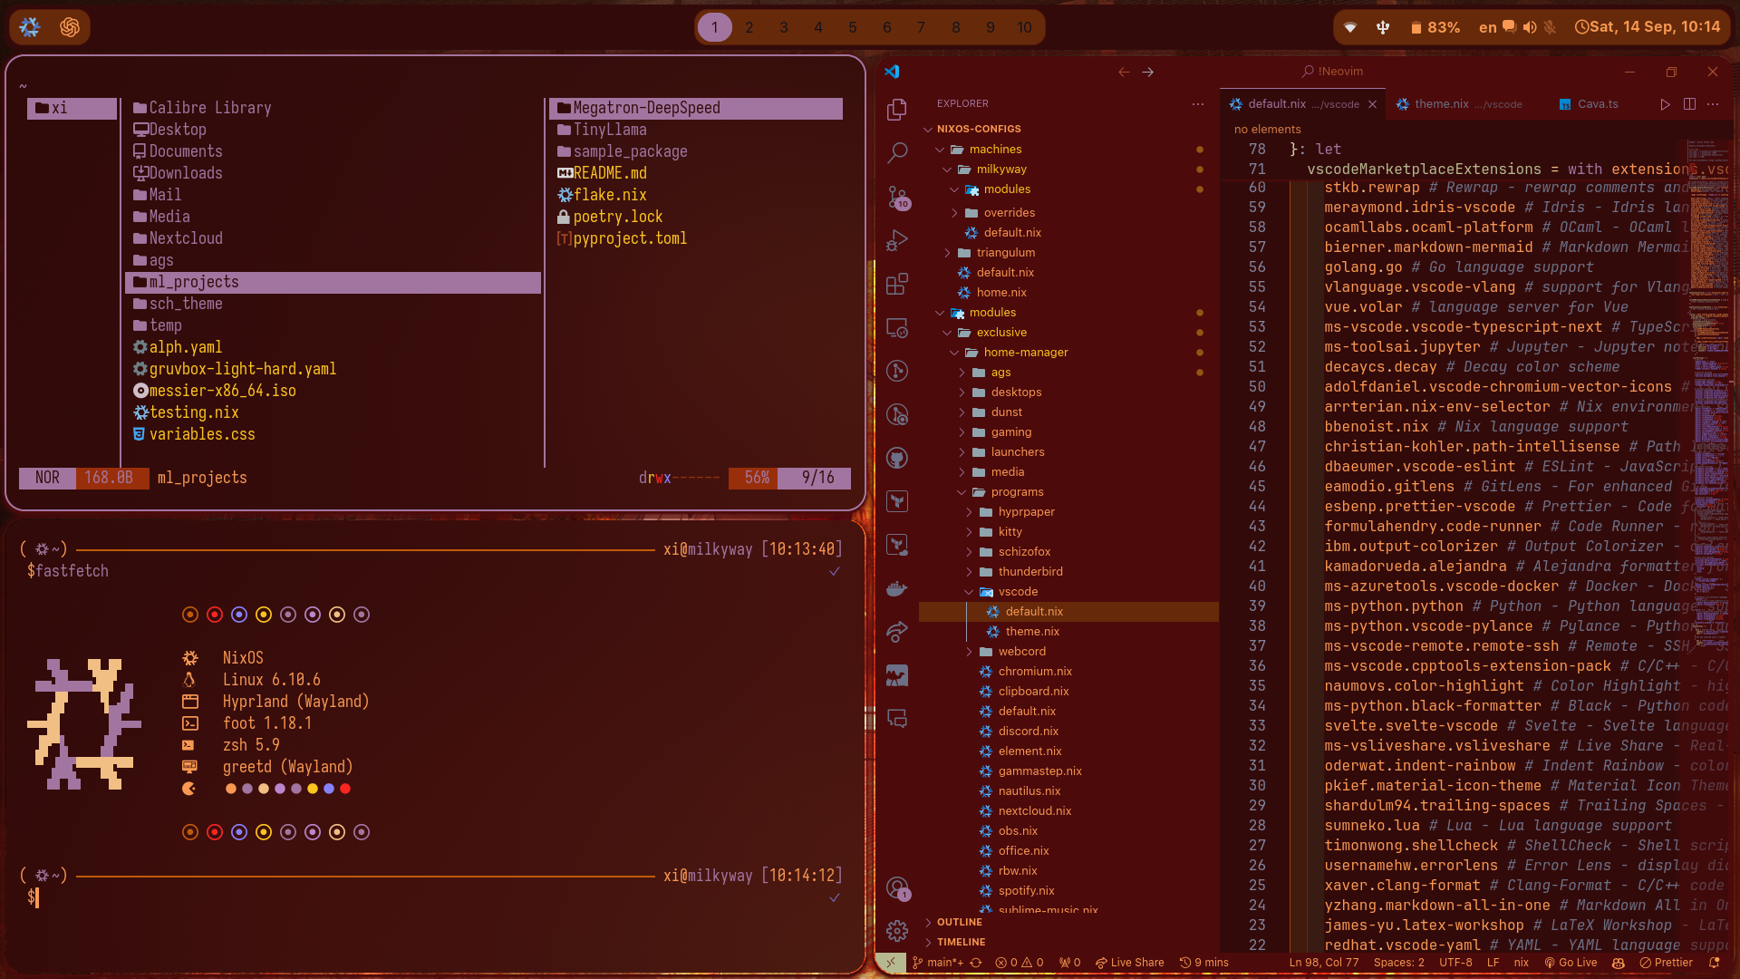Click the Extensions icon in sidebar
This screenshot has height=979, width=1740.
(x=899, y=286)
